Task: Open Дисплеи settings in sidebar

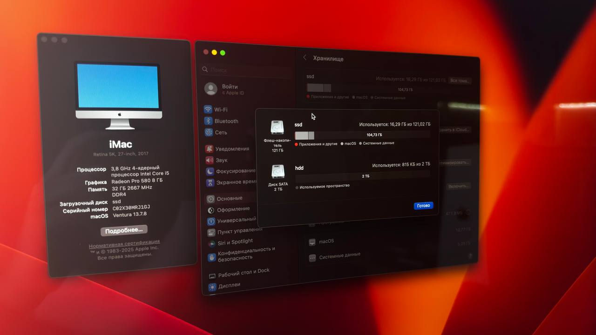Action: pyautogui.click(x=224, y=285)
